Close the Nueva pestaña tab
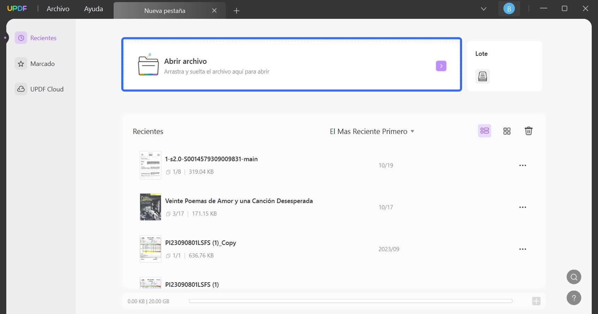598x314 pixels. [214, 11]
